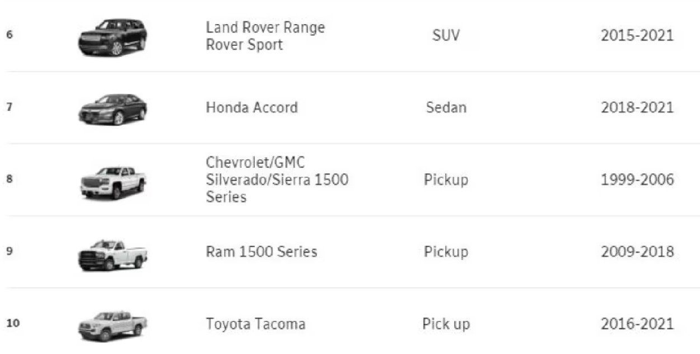Click the Sedan vehicle type cell
The height and width of the screenshot is (354, 700).
(x=446, y=107)
